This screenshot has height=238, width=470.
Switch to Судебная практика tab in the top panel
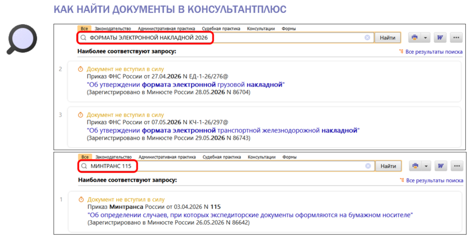(221, 29)
